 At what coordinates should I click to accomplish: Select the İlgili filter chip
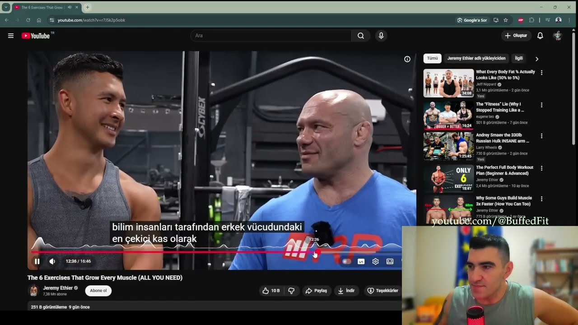point(519,58)
